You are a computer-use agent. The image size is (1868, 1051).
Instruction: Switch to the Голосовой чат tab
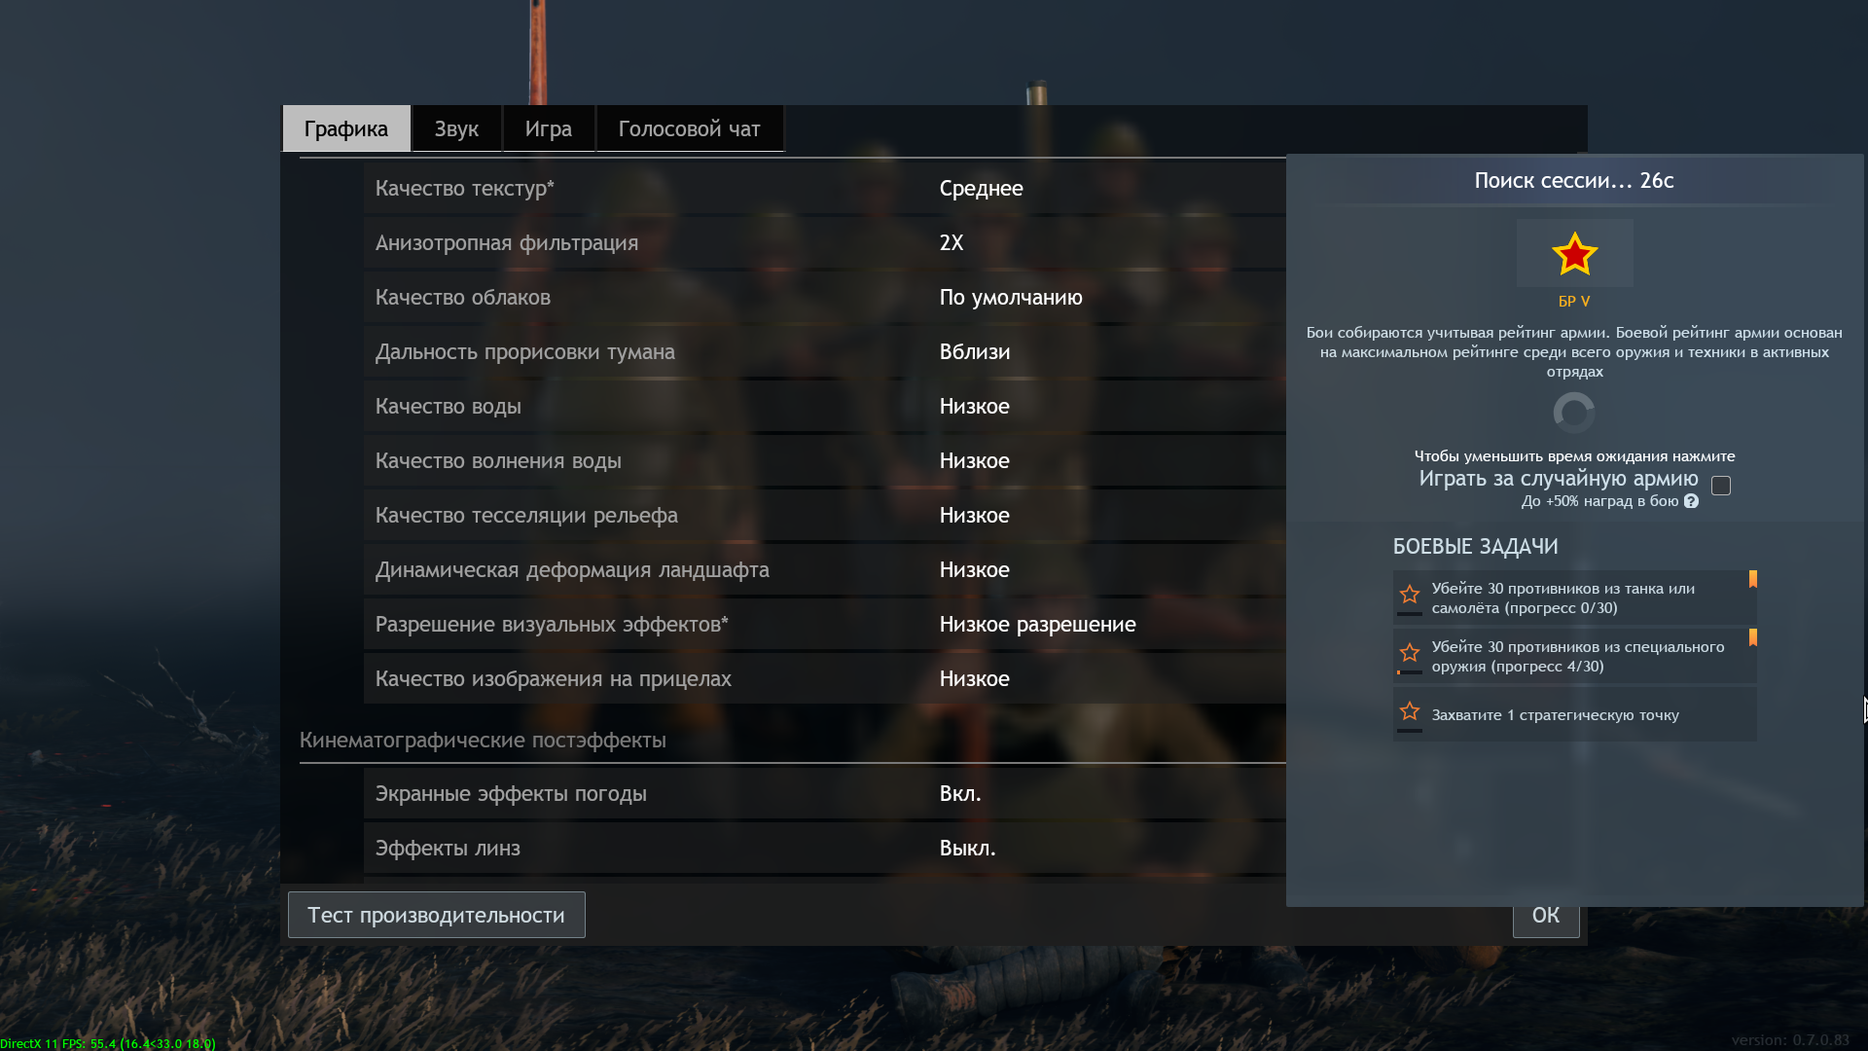tap(689, 129)
